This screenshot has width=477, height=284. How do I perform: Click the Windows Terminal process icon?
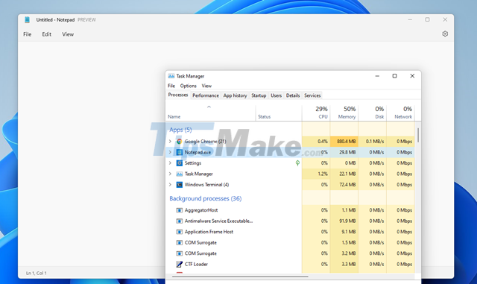coord(179,185)
